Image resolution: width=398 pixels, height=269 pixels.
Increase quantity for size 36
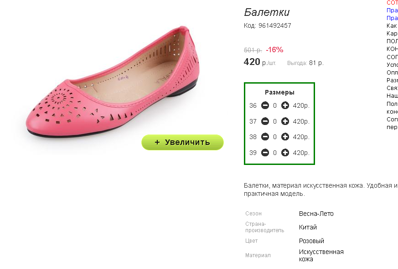click(285, 106)
